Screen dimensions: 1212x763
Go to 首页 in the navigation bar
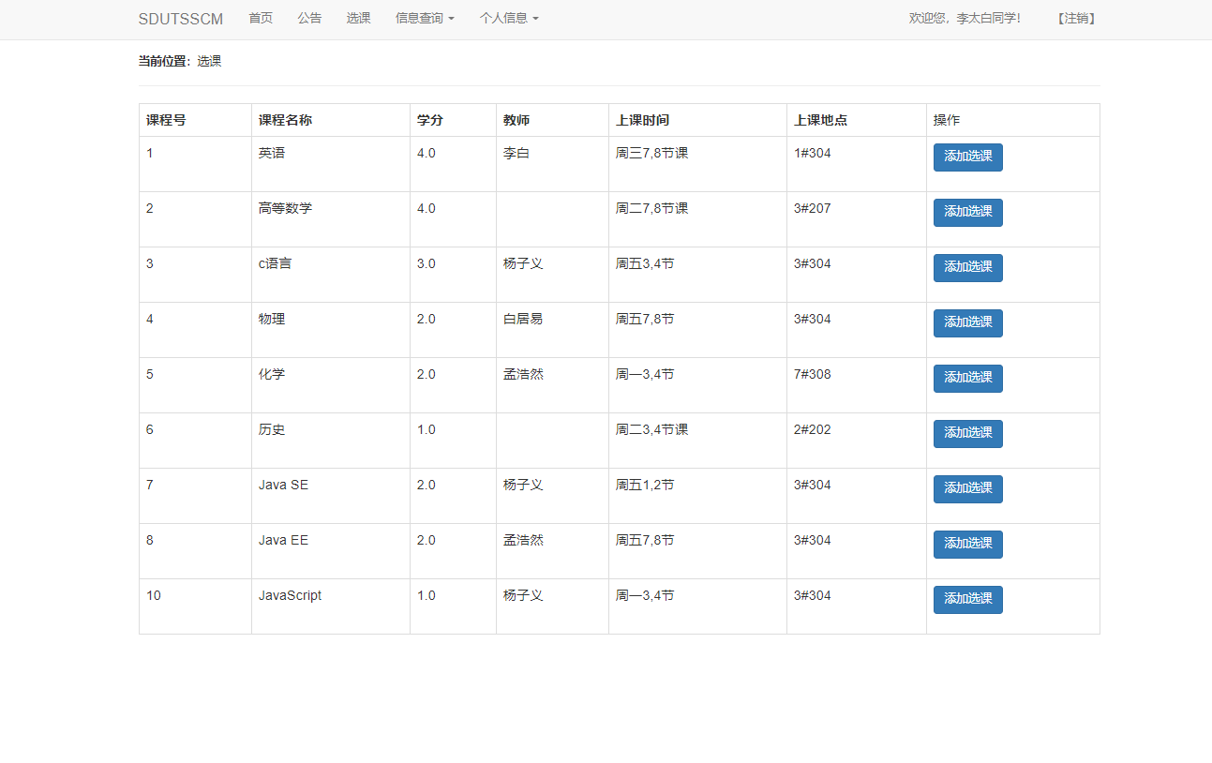(x=260, y=18)
